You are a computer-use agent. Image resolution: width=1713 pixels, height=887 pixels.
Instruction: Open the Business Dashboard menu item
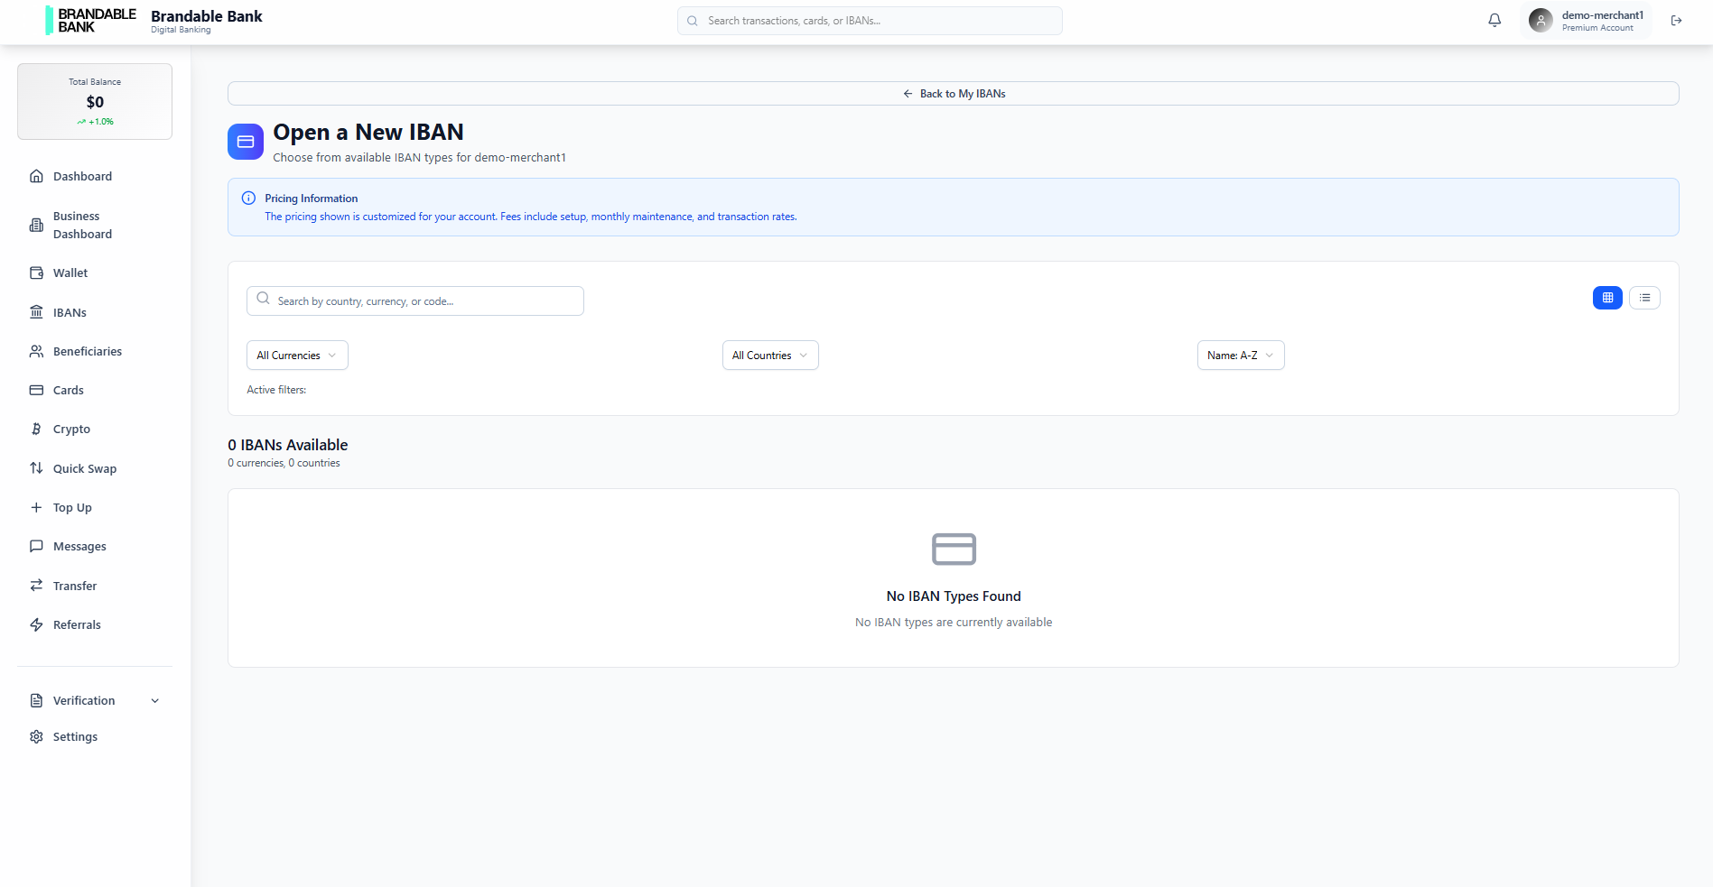pos(82,225)
